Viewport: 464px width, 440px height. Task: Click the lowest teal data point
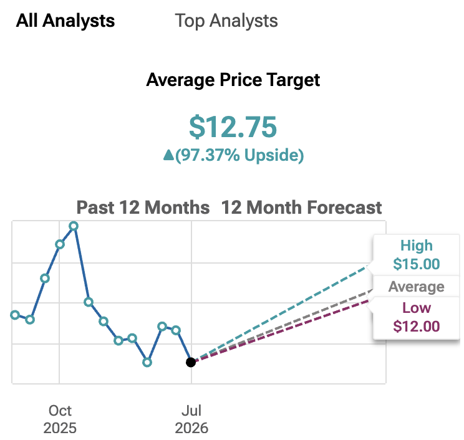point(147,362)
